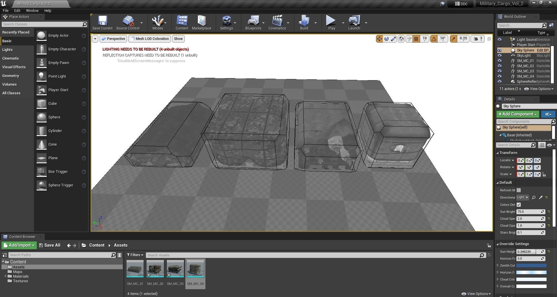Select scale gizmo mode in viewport

click(393, 39)
